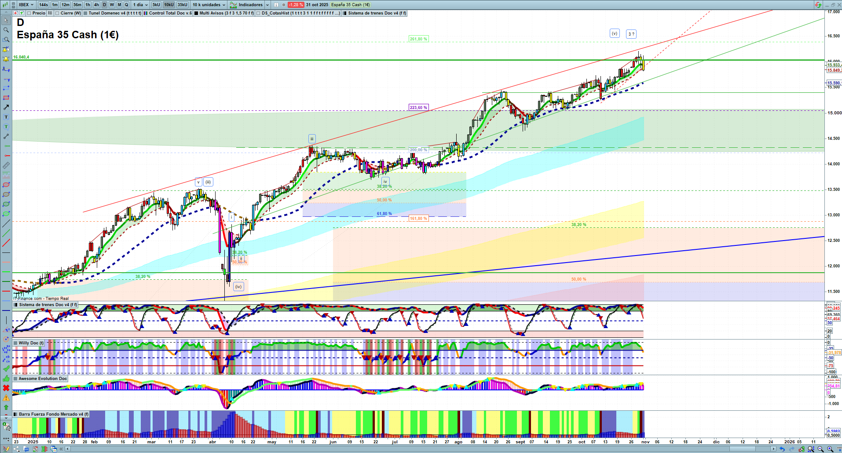The image size is (842, 453).
Task: Pick the zoom area selection tool
Action: pyautogui.click(x=6, y=40)
